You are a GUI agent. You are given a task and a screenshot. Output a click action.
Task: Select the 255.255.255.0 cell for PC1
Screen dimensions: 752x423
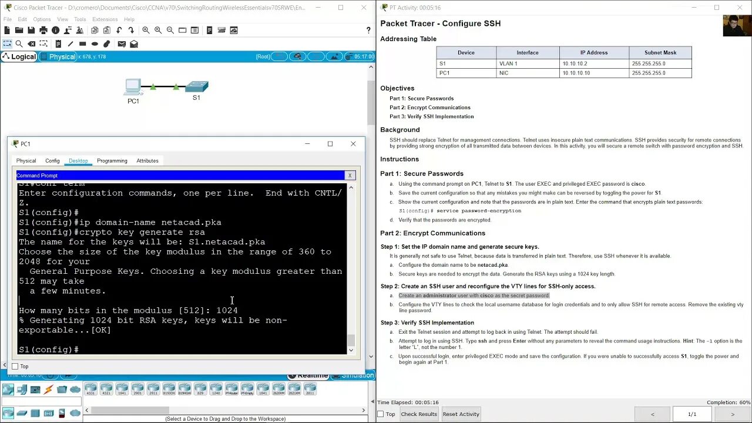point(660,73)
